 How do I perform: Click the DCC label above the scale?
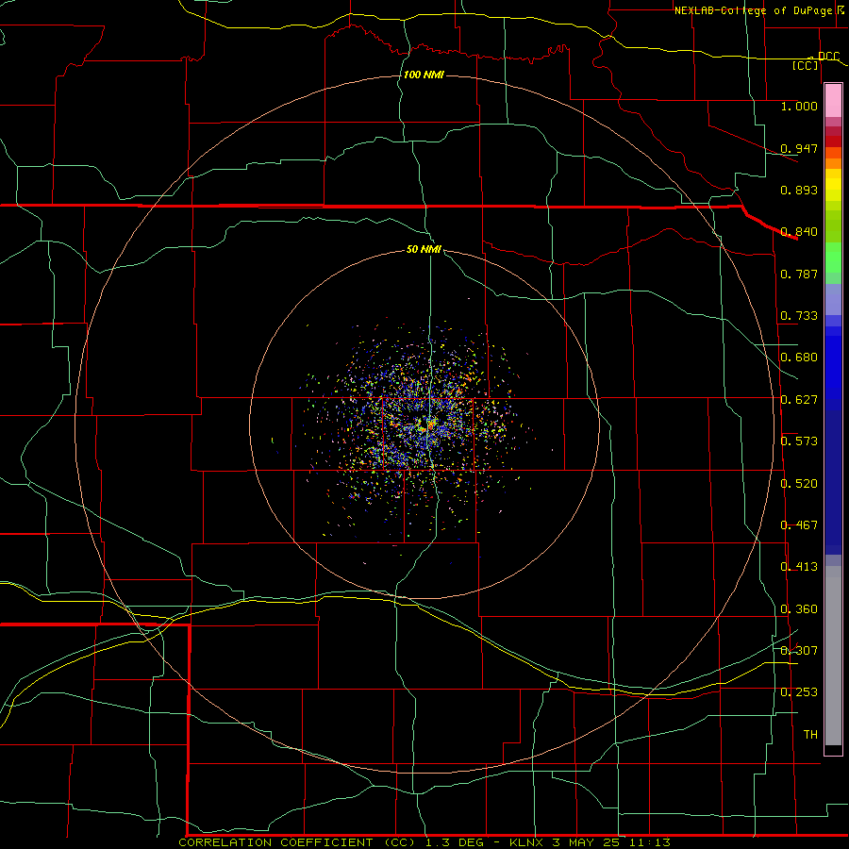tap(828, 57)
